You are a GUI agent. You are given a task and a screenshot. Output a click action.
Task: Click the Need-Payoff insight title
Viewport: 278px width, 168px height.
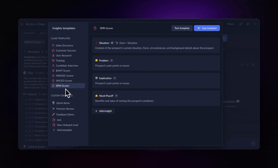point(106,96)
